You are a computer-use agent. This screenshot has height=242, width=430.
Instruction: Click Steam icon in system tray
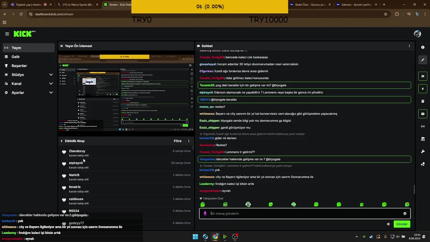371,237
